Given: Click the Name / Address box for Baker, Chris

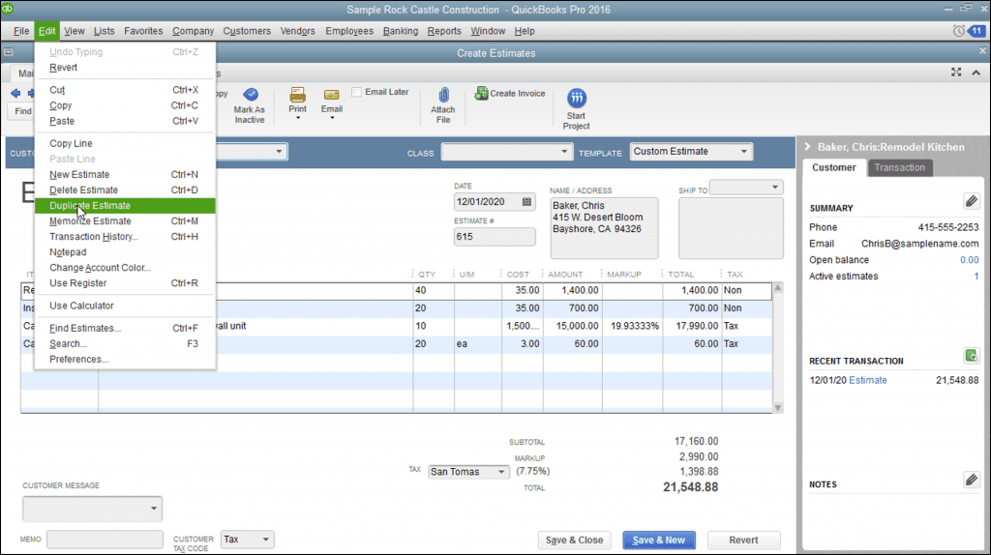Looking at the screenshot, I should tap(604, 228).
